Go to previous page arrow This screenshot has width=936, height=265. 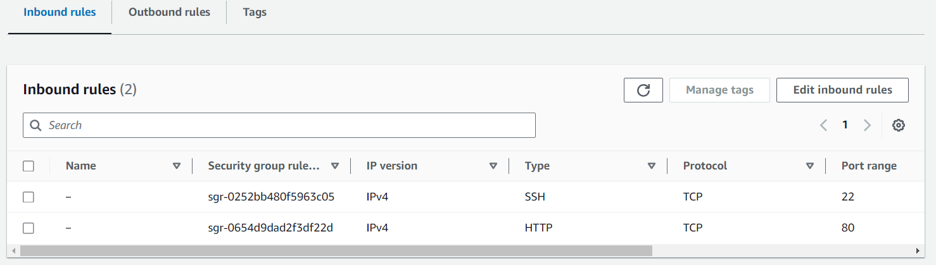tap(824, 125)
